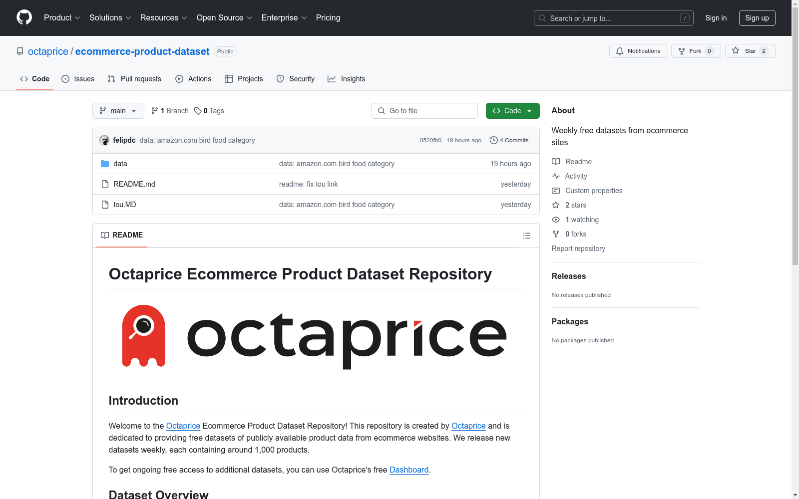The image size is (799, 499).
Task: Click the book icon beside Readme
Action: [x=556, y=162]
